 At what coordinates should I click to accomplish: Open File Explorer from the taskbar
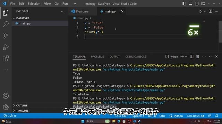point(114,121)
